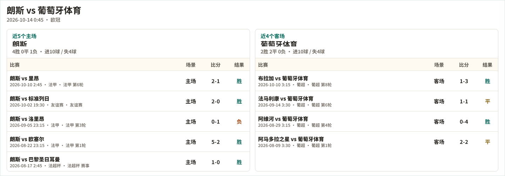This screenshot has height=176, width=505.
Task: Click the 平 result for 阿马多拉之星 match
Action: coord(487,142)
